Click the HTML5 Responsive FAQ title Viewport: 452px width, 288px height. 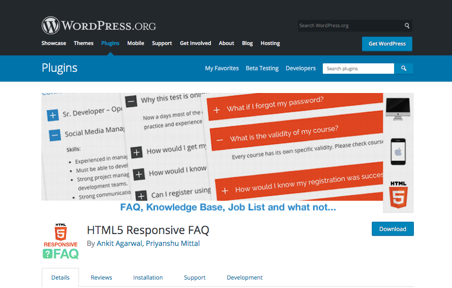[148, 230]
